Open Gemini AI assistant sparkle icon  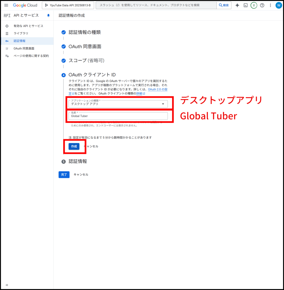[237, 5]
